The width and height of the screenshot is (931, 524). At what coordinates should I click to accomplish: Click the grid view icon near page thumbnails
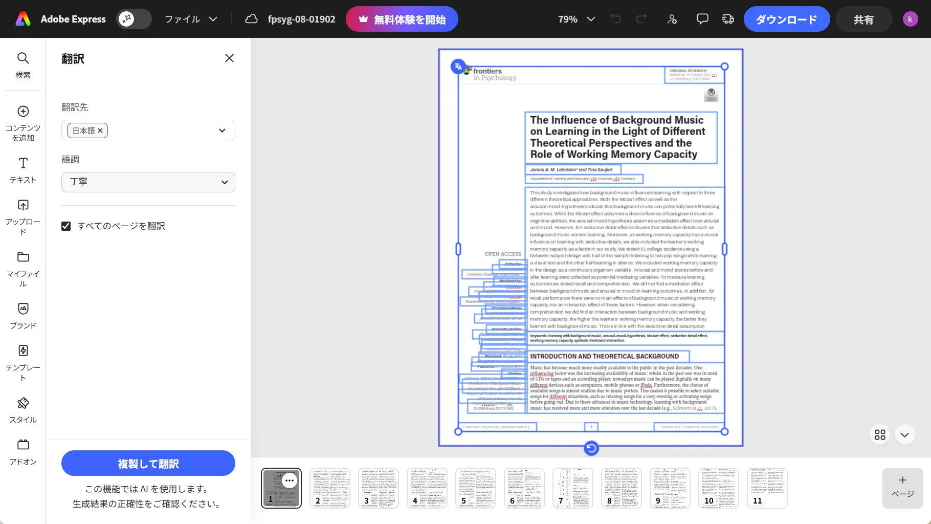pos(880,435)
